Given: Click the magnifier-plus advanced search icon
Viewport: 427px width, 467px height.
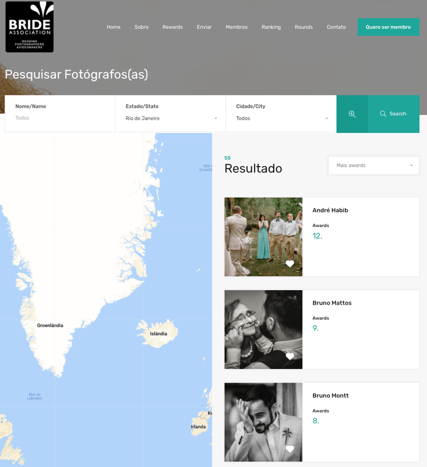Looking at the screenshot, I should tap(352, 114).
